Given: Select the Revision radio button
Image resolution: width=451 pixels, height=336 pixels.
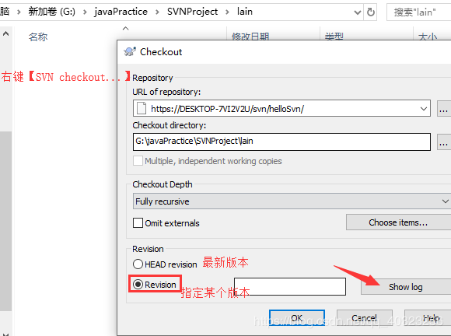Looking at the screenshot, I should click(x=138, y=285).
